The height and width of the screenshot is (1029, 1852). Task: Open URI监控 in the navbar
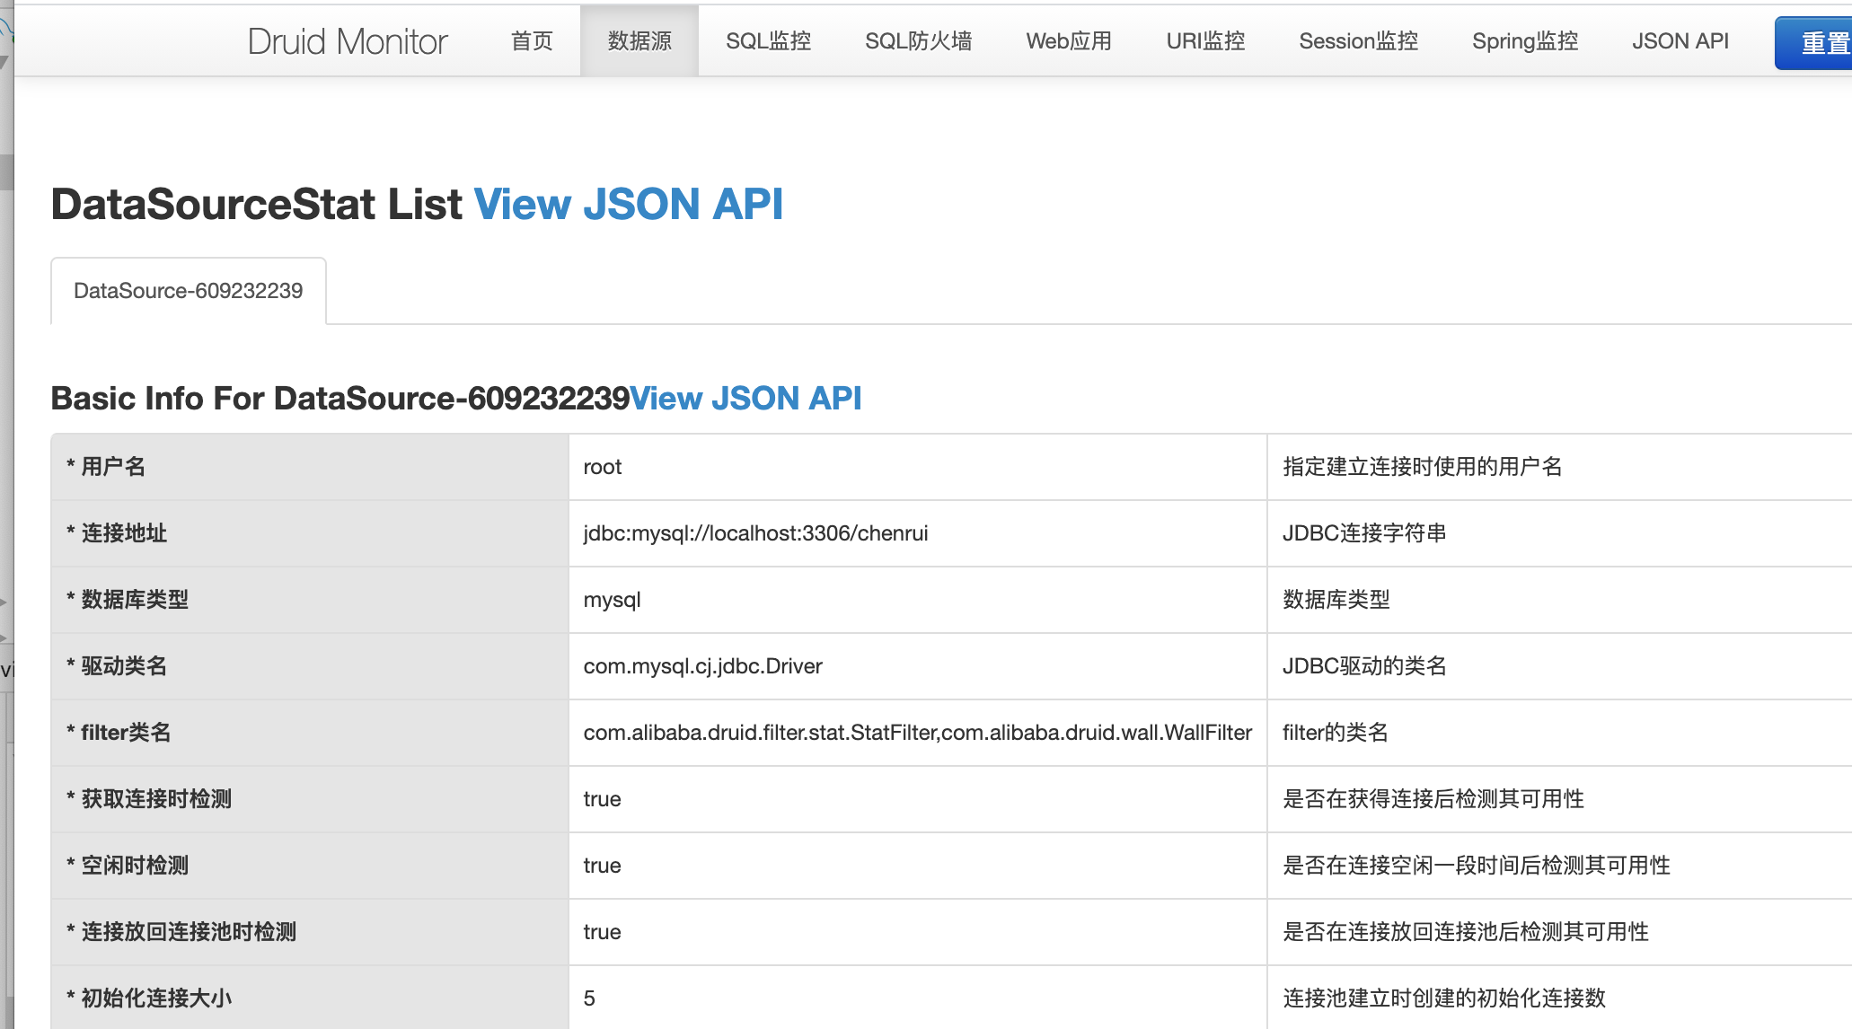click(x=1205, y=41)
